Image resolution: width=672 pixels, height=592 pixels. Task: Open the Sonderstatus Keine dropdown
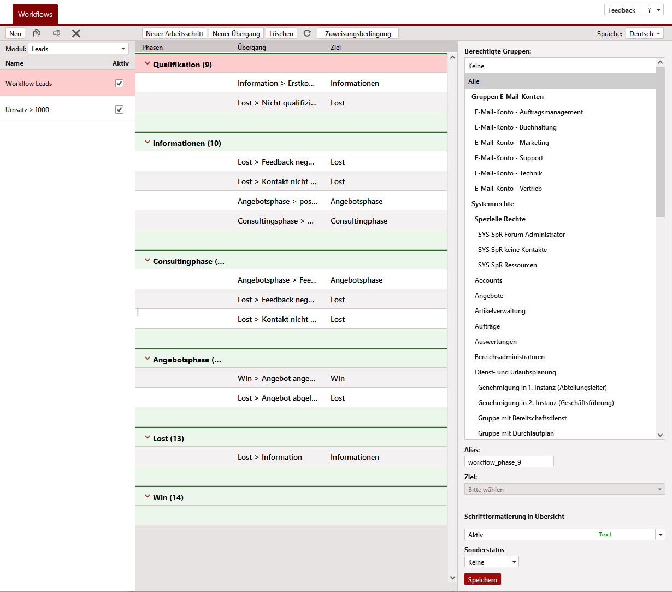pos(514,562)
